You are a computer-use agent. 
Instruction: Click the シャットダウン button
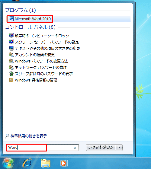tap(101, 147)
